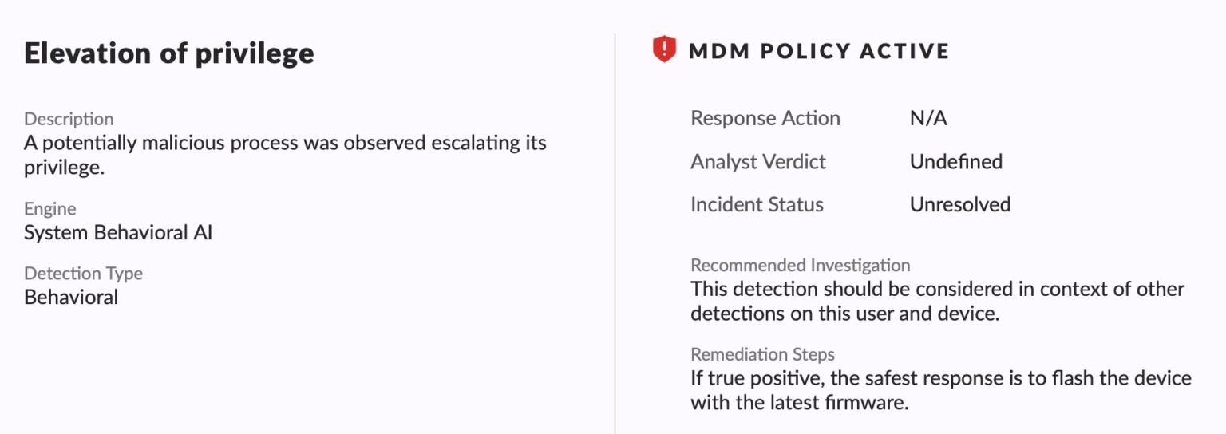This screenshot has width=1226, height=434.
Task: Select the Engine field label
Action: [x=50, y=209]
